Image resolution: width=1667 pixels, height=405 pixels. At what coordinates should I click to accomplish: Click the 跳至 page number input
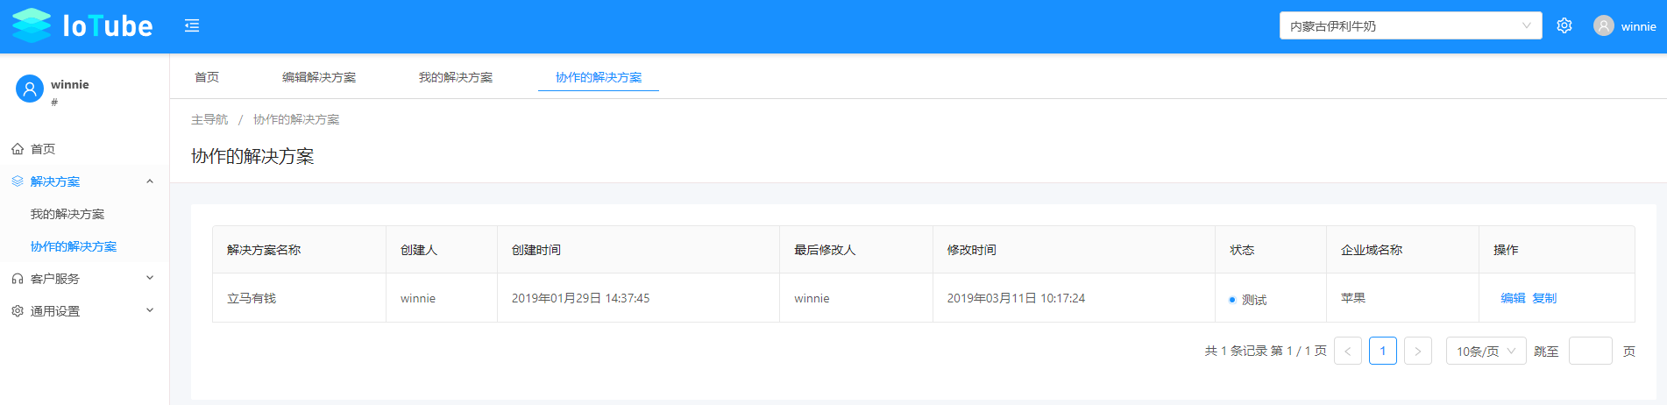click(x=1591, y=351)
